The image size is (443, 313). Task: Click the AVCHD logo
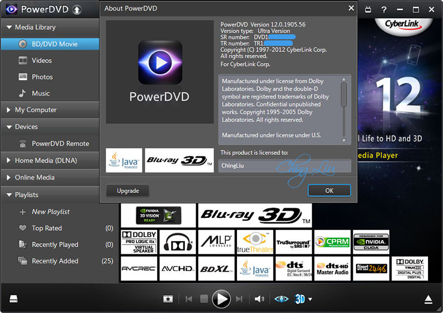pyautogui.click(x=178, y=269)
